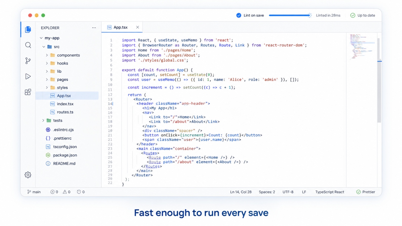Open .prettierrc file name in tree

[62, 138]
